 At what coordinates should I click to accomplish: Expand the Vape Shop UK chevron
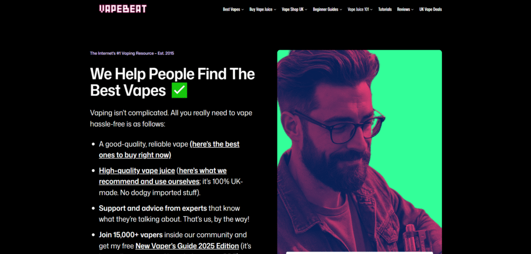(306, 9)
